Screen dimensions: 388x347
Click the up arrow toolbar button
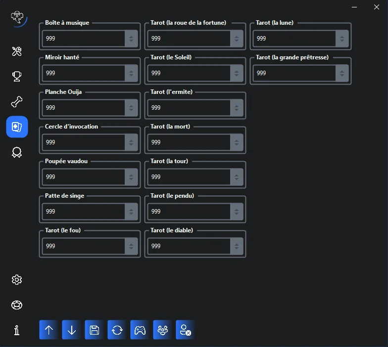click(x=48, y=330)
